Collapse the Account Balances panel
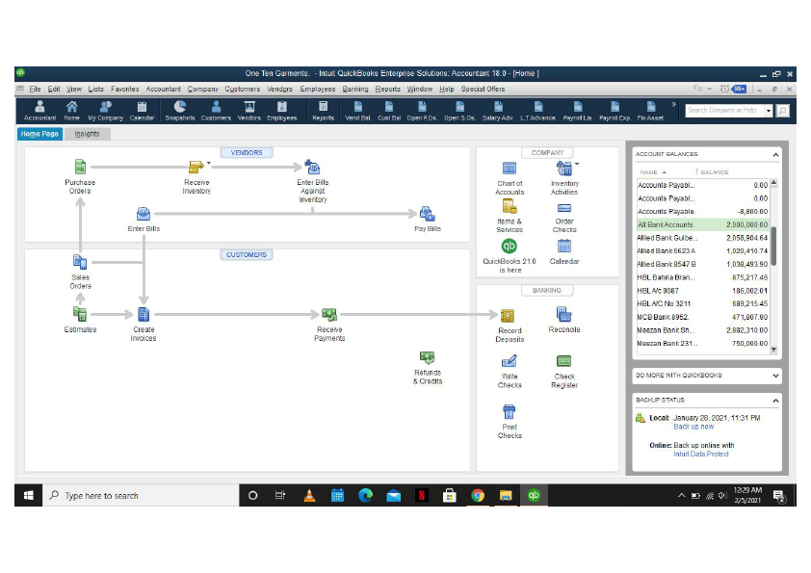Image resolution: width=811 pixels, height=573 pixels. point(775,155)
